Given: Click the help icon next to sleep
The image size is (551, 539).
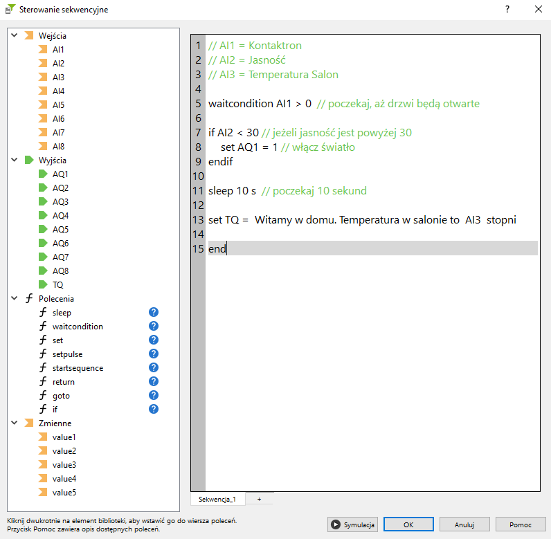Looking at the screenshot, I should click(154, 312).
